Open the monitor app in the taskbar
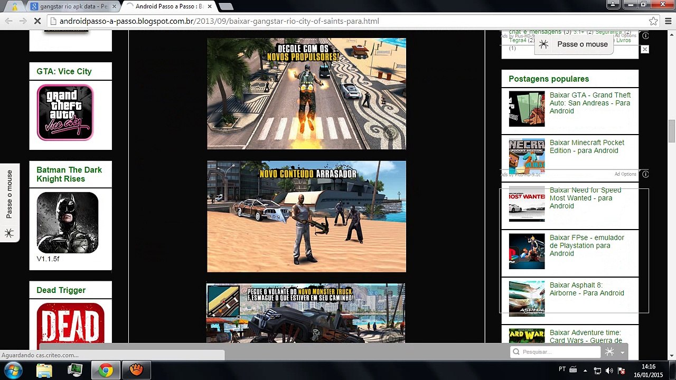The width and height of the screenshot is (676, 380). tap(75, 370)
